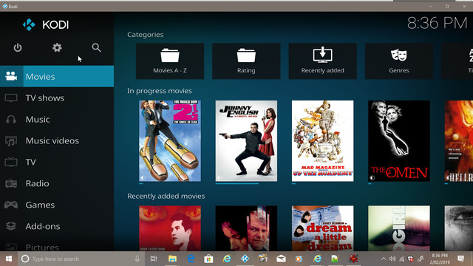Image resolution: width=473 pixels, height=266 pixels.
Task: Open the Dream a Little Dream poster
Action: pos(322,228)
